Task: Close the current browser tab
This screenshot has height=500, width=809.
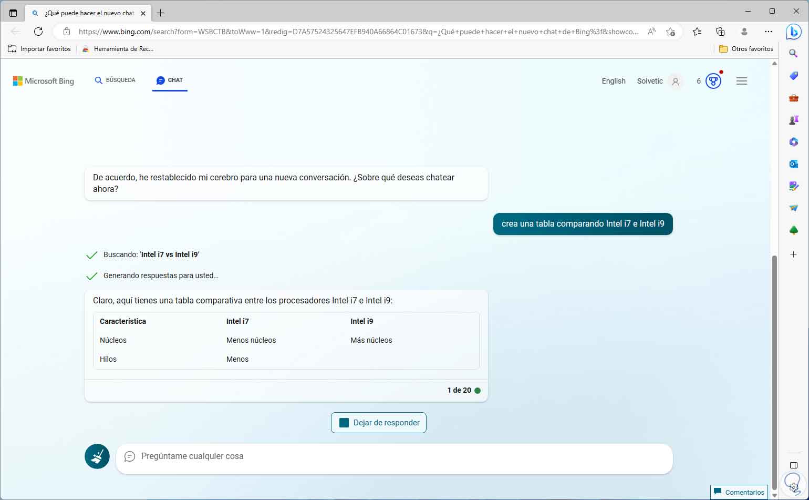Action: [x=143, y=13]
